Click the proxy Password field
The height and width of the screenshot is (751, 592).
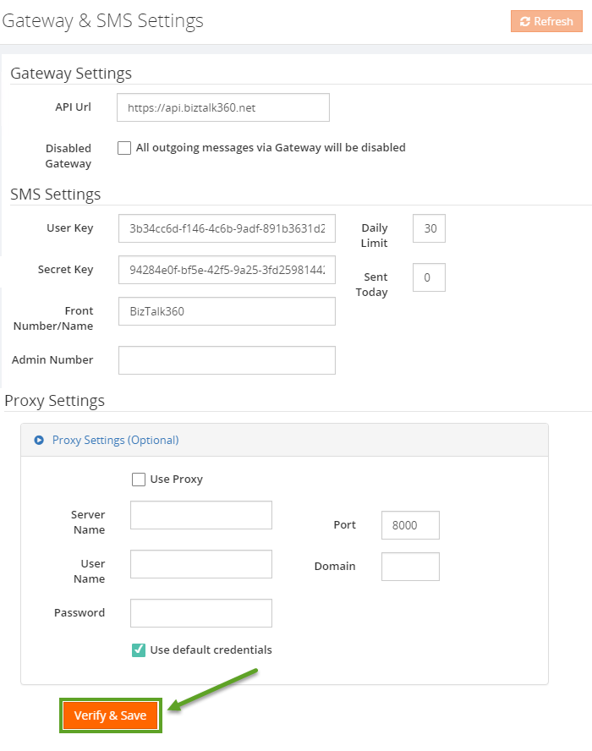[x=201, y=613]
